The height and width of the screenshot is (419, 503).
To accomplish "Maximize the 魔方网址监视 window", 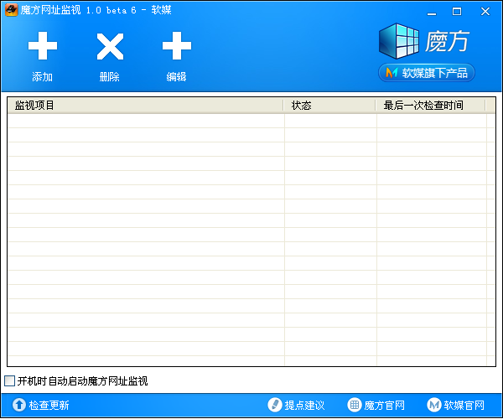I will pos(457,12).
